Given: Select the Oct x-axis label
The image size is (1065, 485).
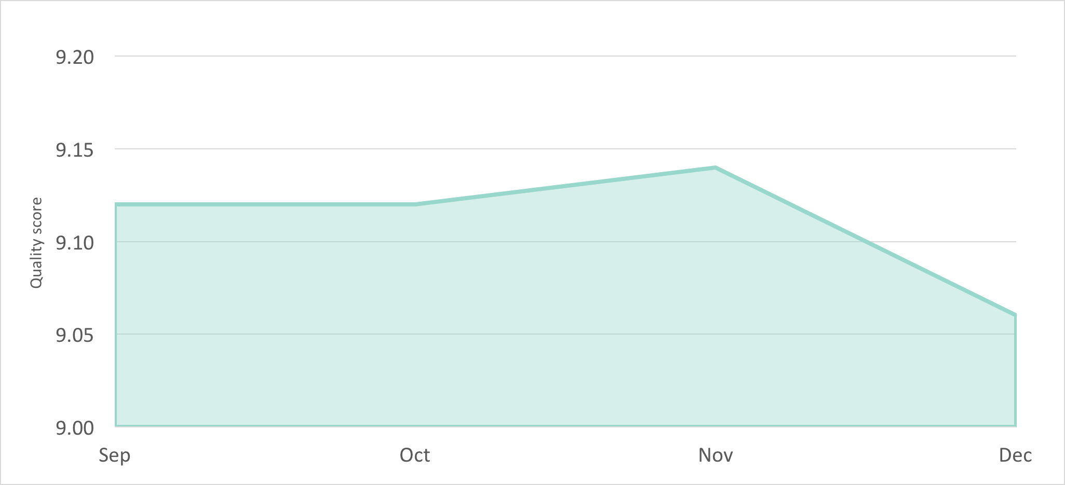Looking at the screenshot, I should pyautogui.click(x=415, y=455).
